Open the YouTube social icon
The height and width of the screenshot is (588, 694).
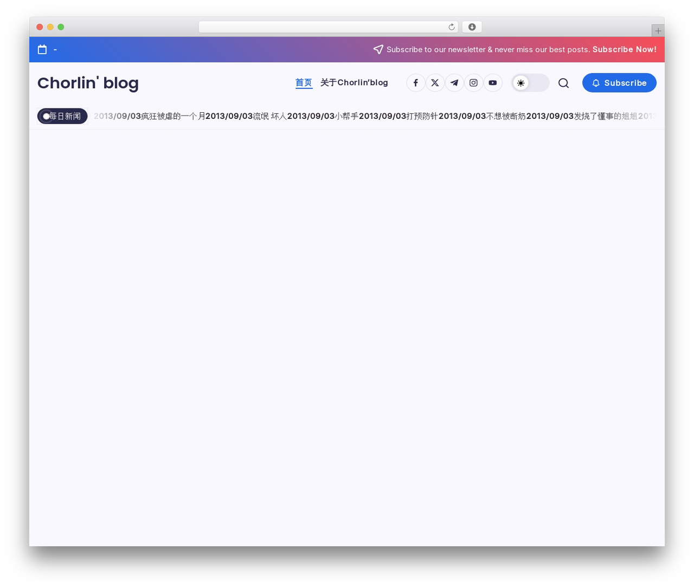pos(493,83)
